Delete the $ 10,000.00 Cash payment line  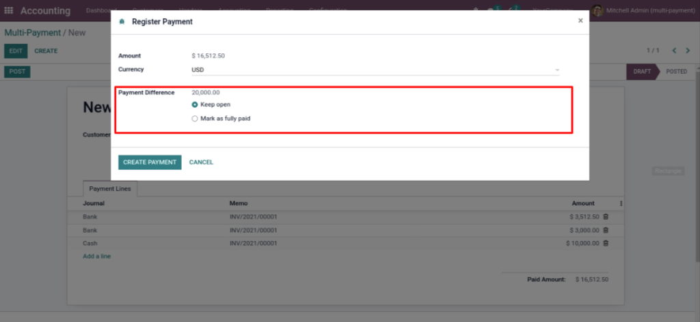tap(606, 243)
